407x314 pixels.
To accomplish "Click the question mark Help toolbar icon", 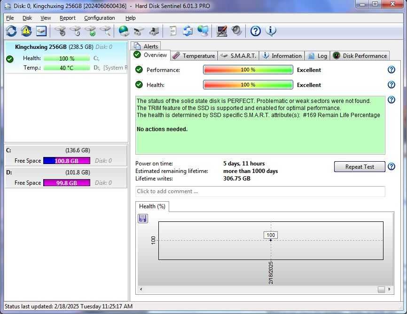I will click(x=255, y=31).
